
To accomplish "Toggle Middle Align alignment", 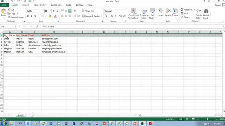I will pos(66,11).
